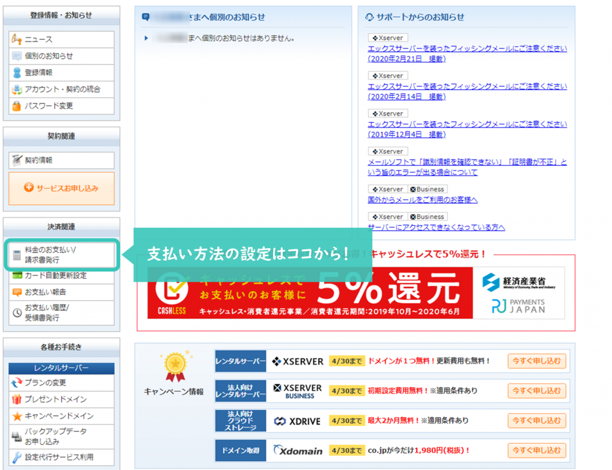Click the icon for アカウント・契約の統合
The height and width of the screenshot is (470, 612).
17,89
